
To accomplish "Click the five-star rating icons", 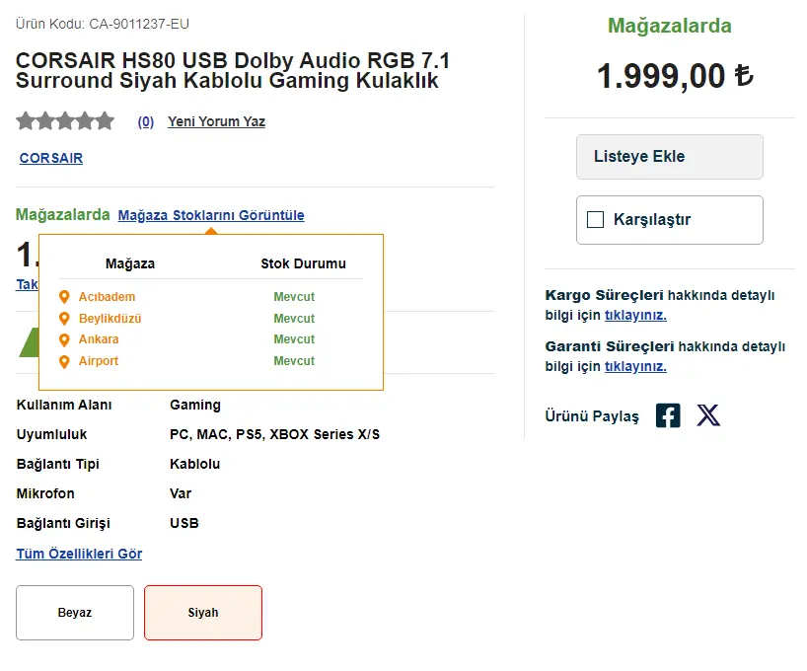I will pyautogui.click(x=65, y=121).
